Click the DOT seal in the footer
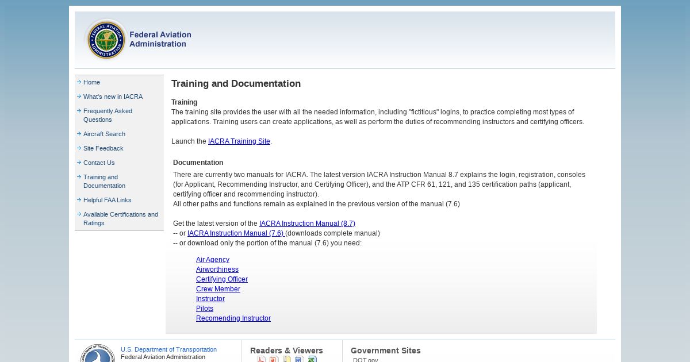The height and width of the screenshot is (362, 690). pos(98,353)
